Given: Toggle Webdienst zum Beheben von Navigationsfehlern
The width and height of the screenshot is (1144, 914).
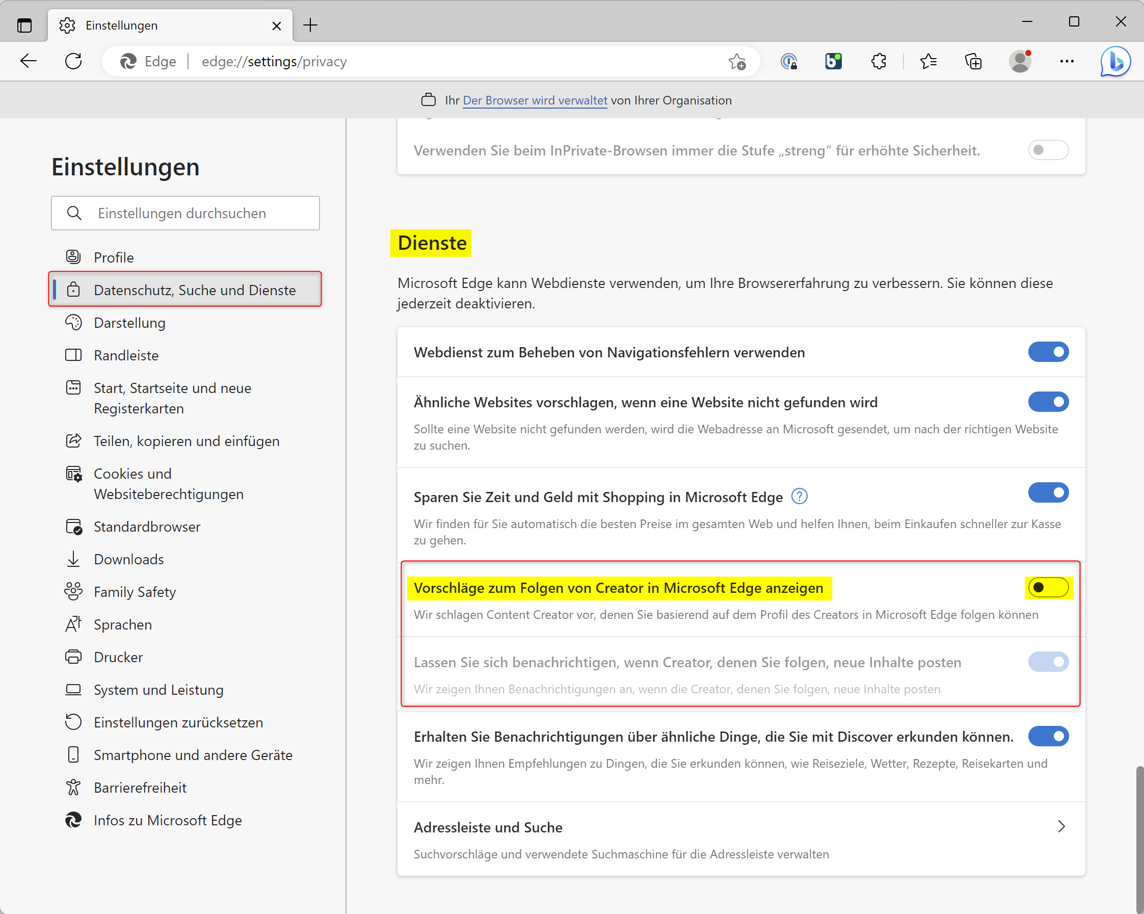Looking at the screenshot, I should tap(1048, 352).
